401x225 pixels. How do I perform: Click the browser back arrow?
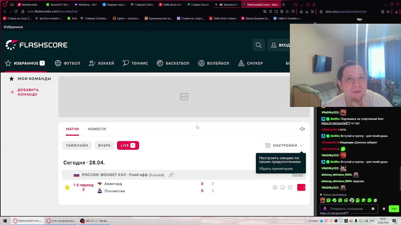point(5,12)
